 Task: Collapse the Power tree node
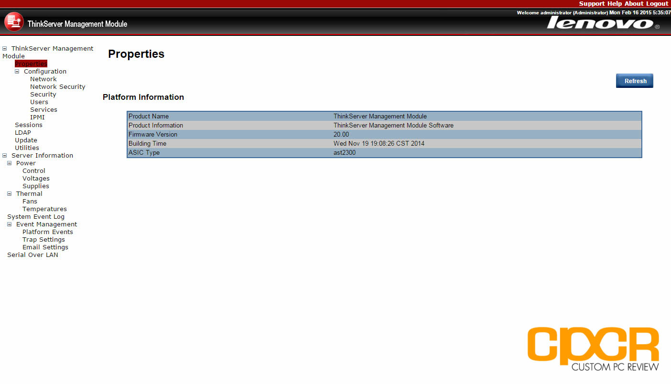10,163
